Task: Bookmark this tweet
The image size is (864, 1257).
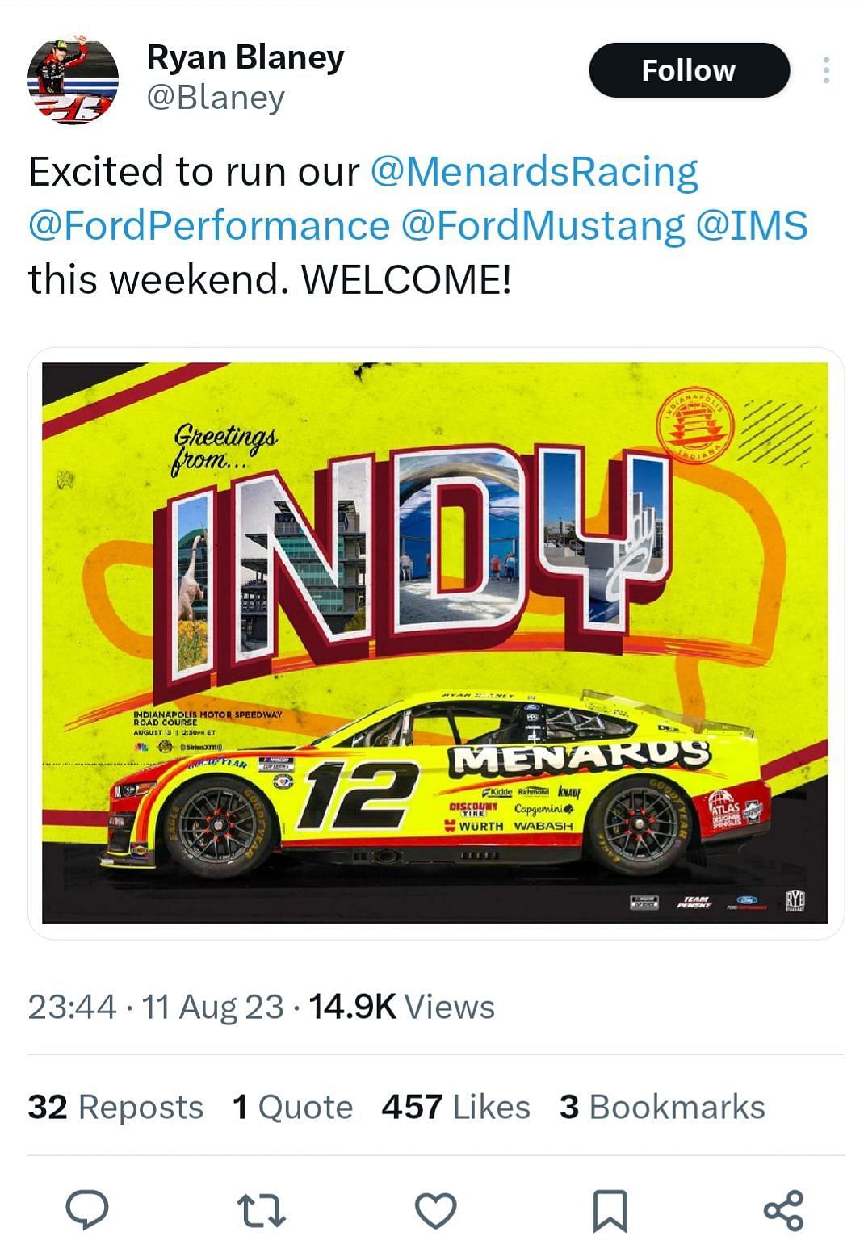Action: (x=610, y=1211)
